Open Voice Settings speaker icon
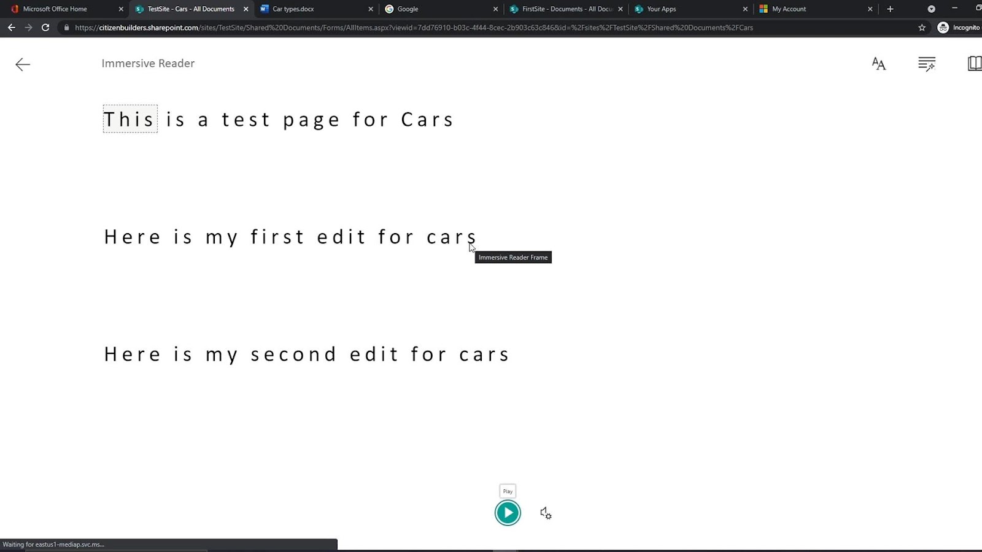Viewport: 982px width, 552px height. (x=546, y=513)
